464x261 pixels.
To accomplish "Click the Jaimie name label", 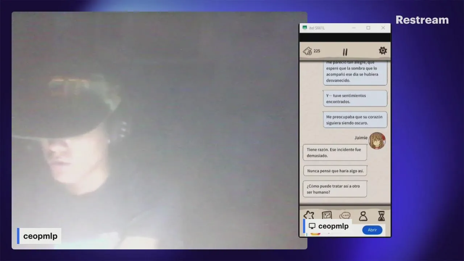I will [x=361, y=138].
